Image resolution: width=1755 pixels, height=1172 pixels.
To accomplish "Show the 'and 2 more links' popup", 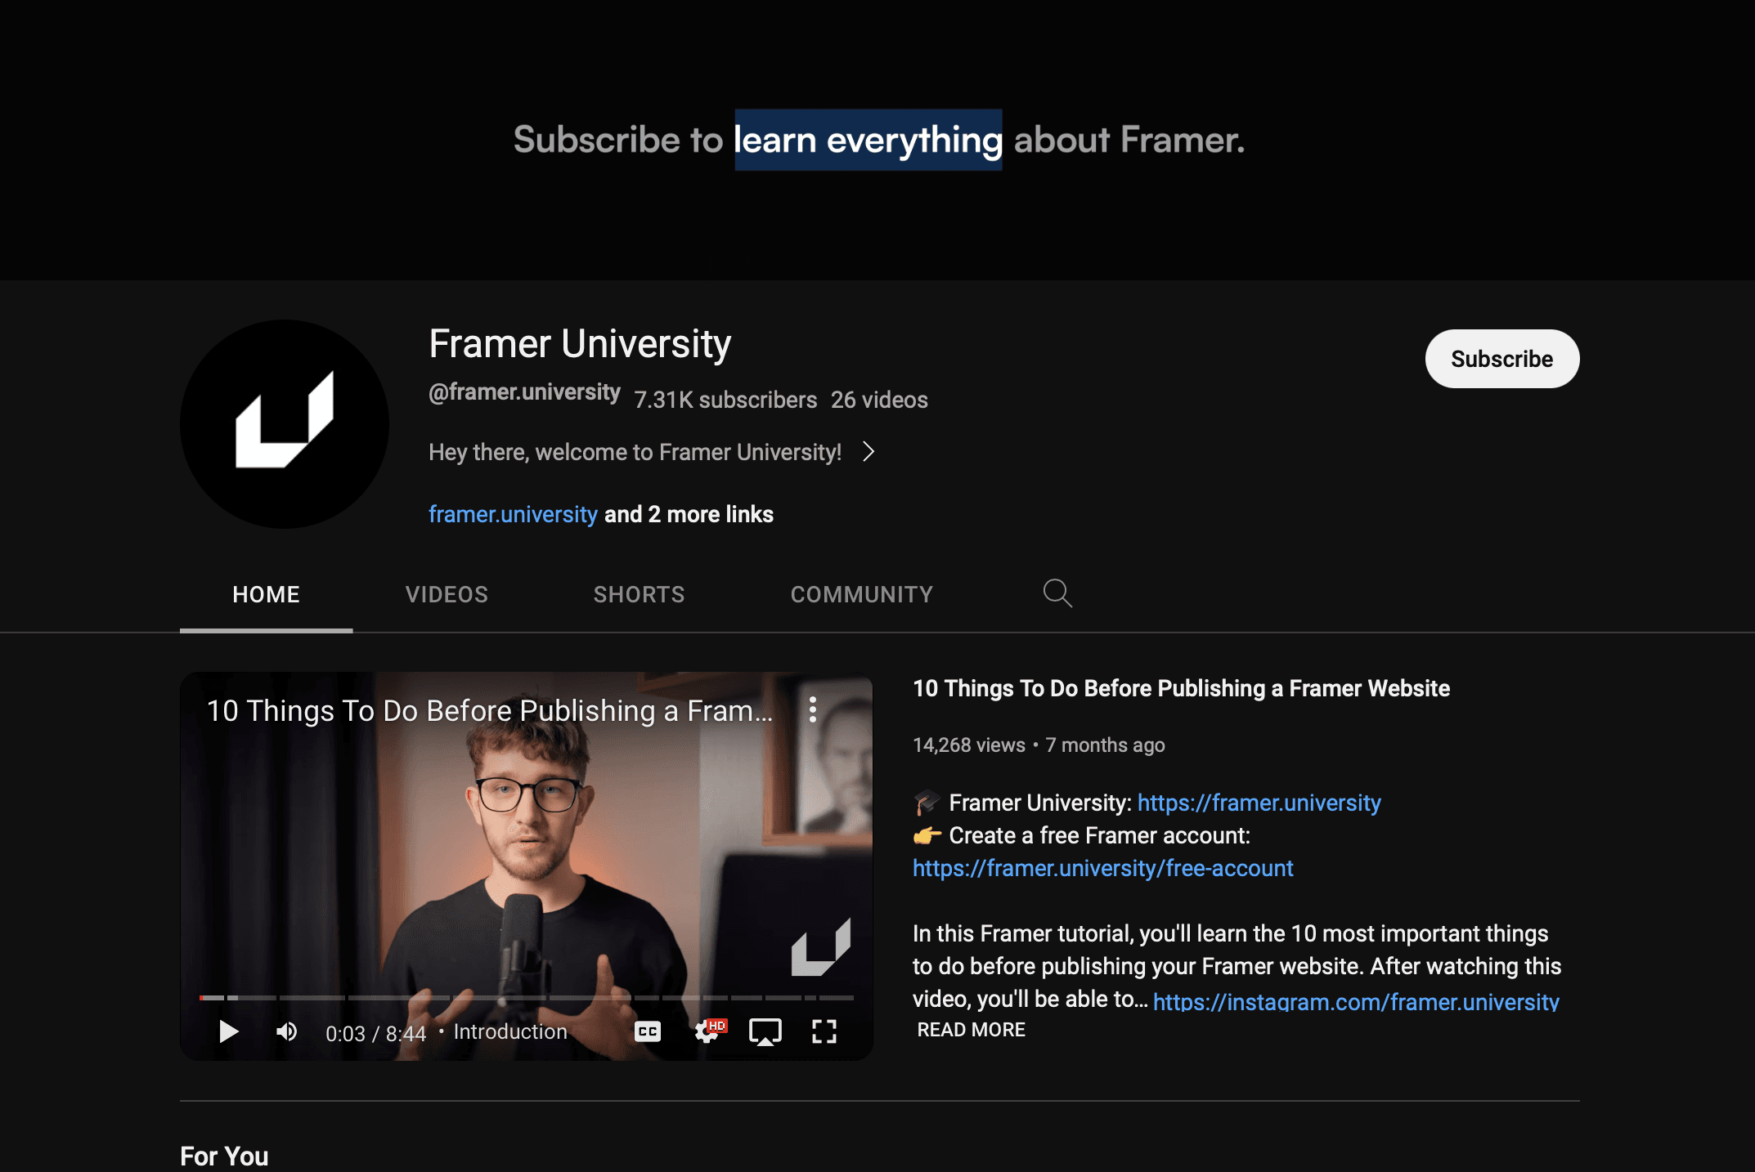I will point(689,514).
